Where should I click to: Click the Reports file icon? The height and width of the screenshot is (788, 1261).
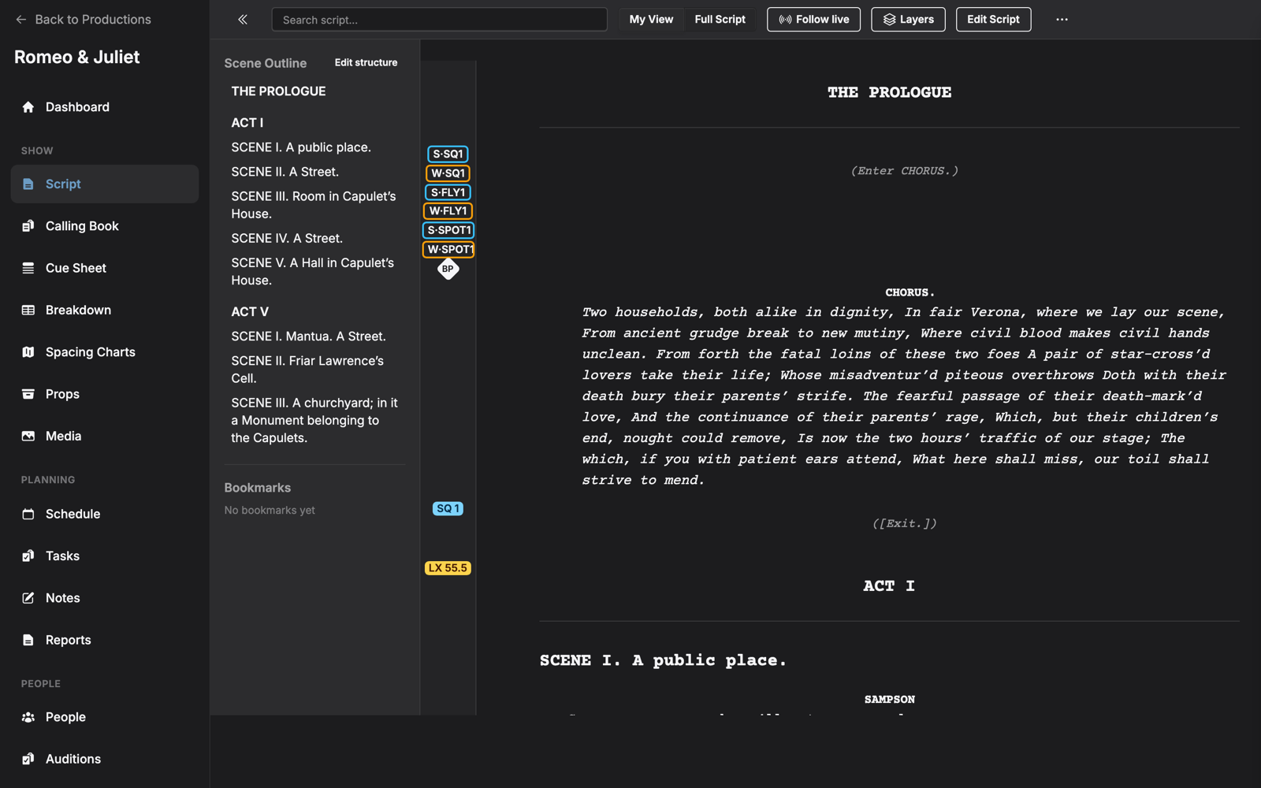(28, 640)
